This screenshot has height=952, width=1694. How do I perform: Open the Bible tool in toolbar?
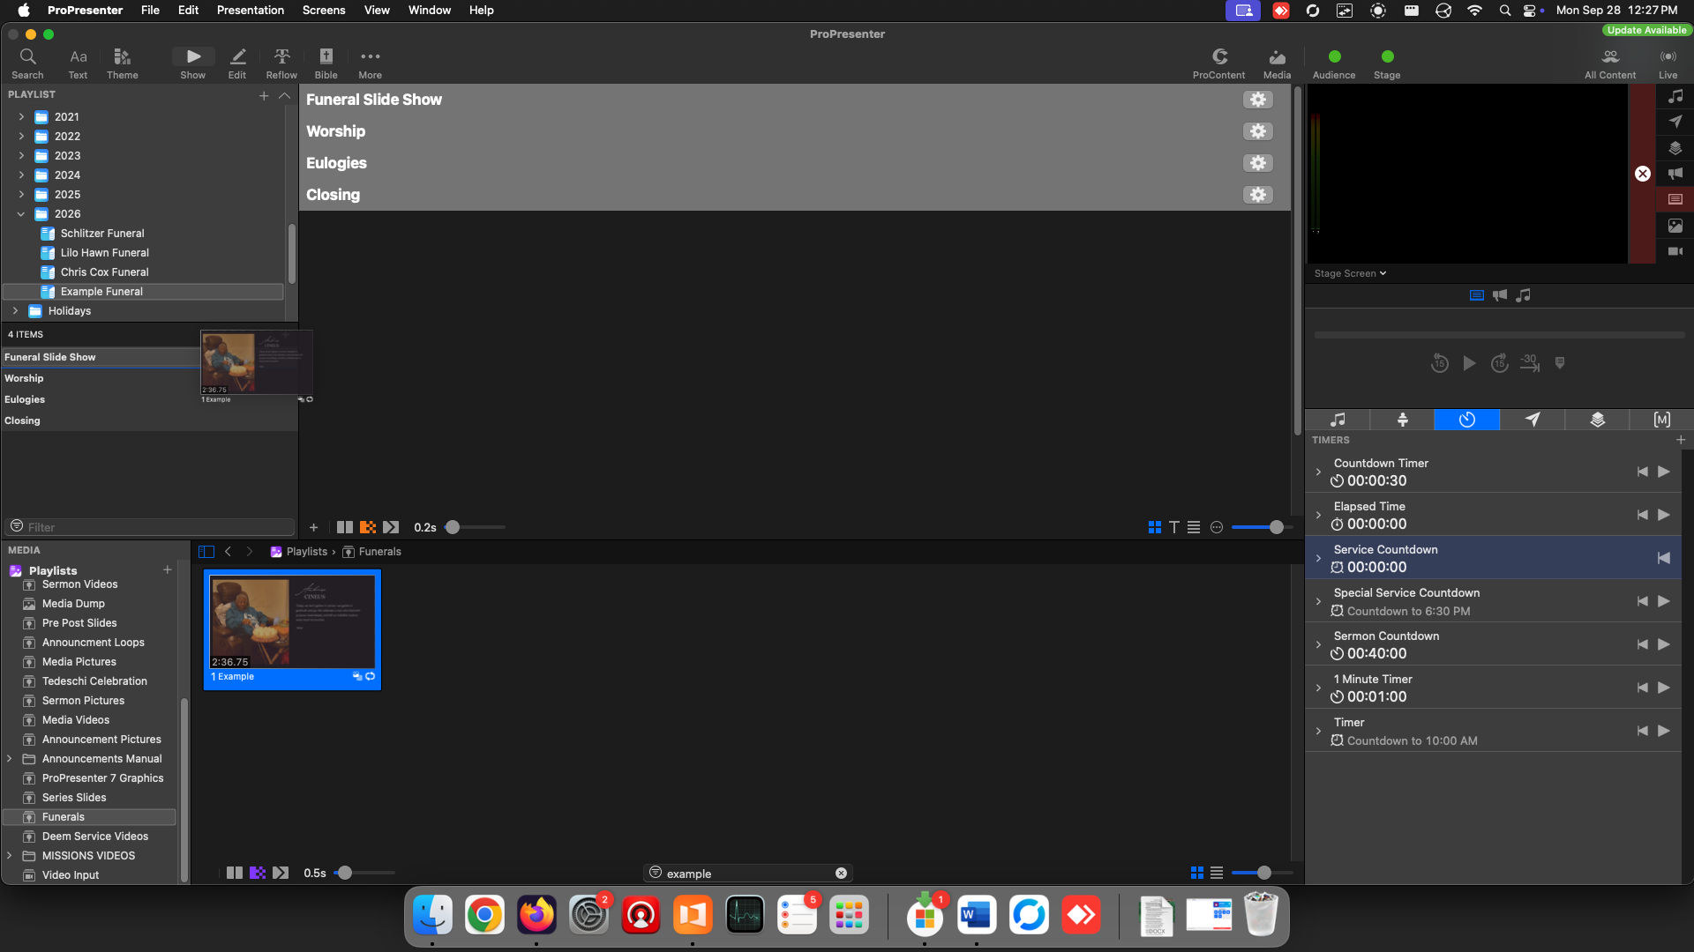pos(326,63)
